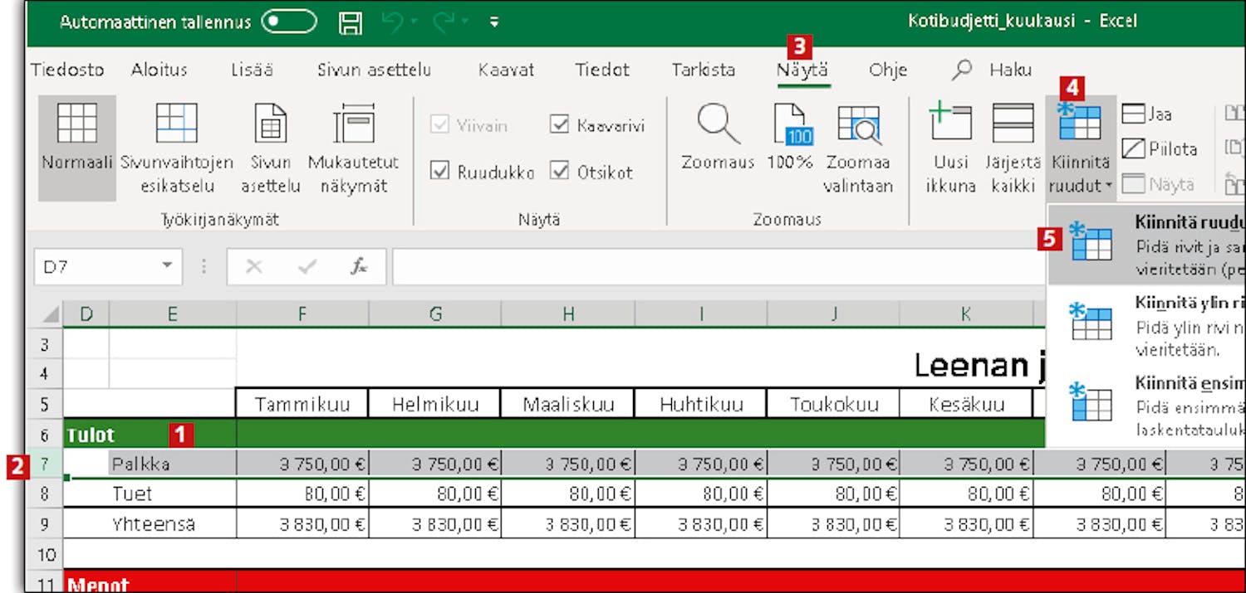The image size is (1246, 593).
Task: Switch to Sivun asettelu view icon
Action: tap(270, 124)
